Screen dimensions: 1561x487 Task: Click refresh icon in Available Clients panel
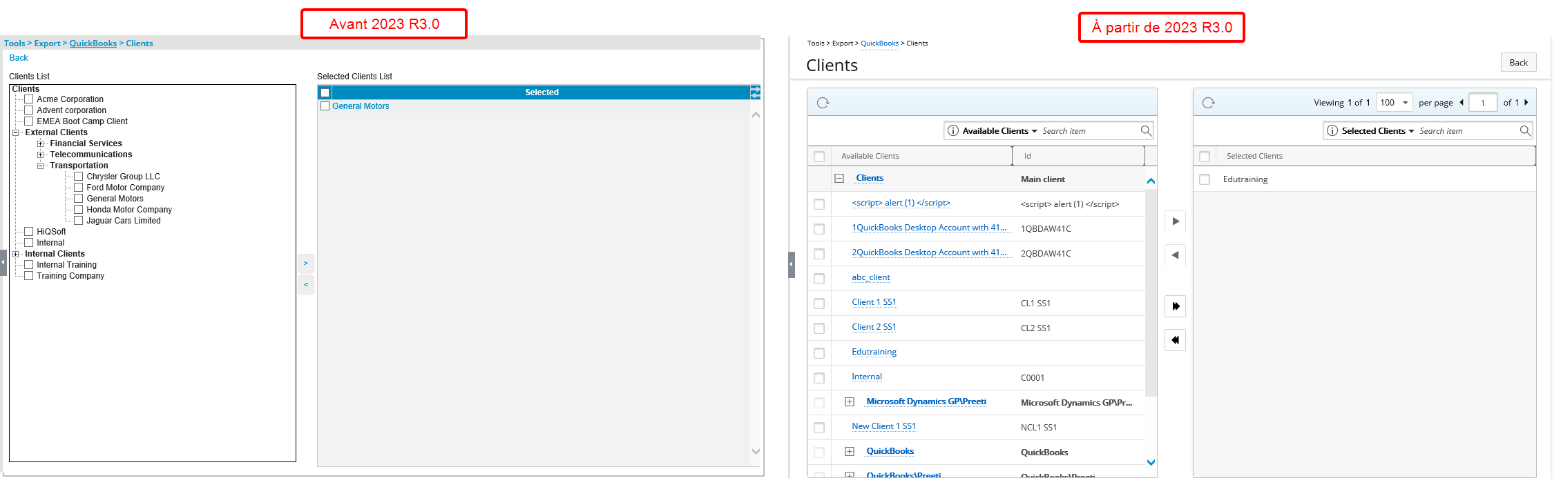(x=823, y=103)
